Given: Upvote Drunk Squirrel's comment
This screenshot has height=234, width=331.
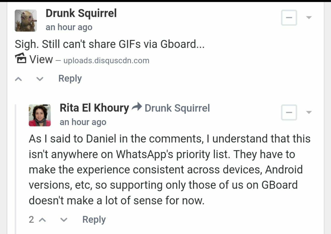Looking at the screenshot, I should click(x=18, y=79).
